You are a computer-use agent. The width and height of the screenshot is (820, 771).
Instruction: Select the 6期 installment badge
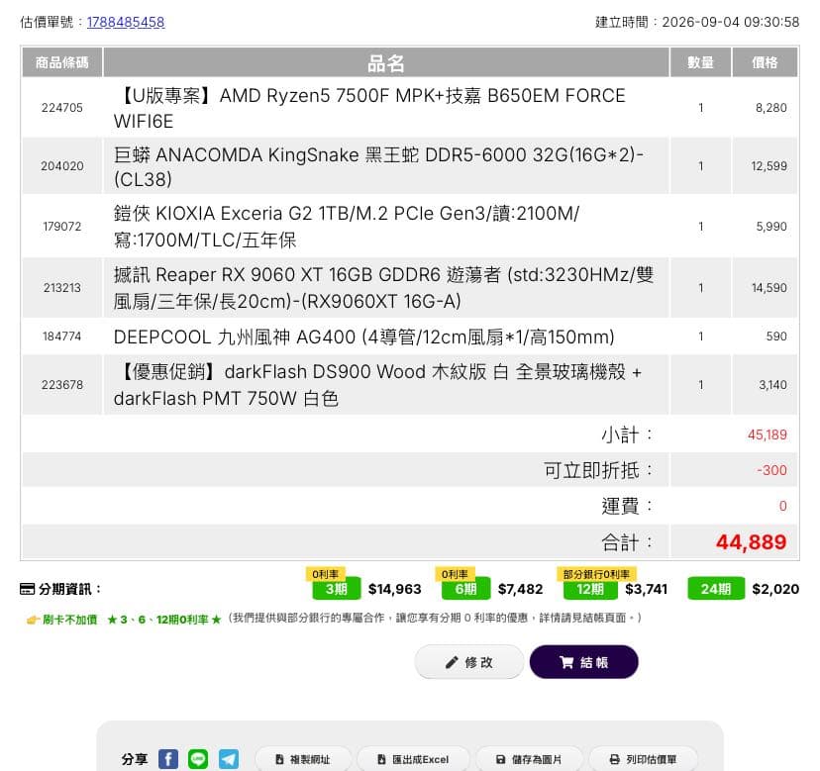465,589
